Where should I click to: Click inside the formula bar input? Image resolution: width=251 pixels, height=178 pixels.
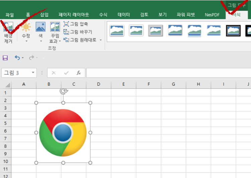(x=169, y=73)
